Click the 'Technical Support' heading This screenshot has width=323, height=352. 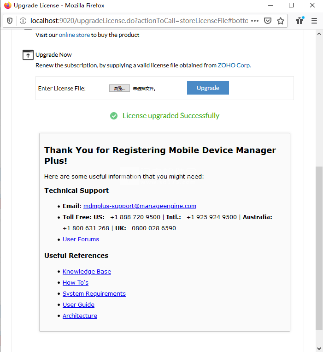tap(76, 191)
